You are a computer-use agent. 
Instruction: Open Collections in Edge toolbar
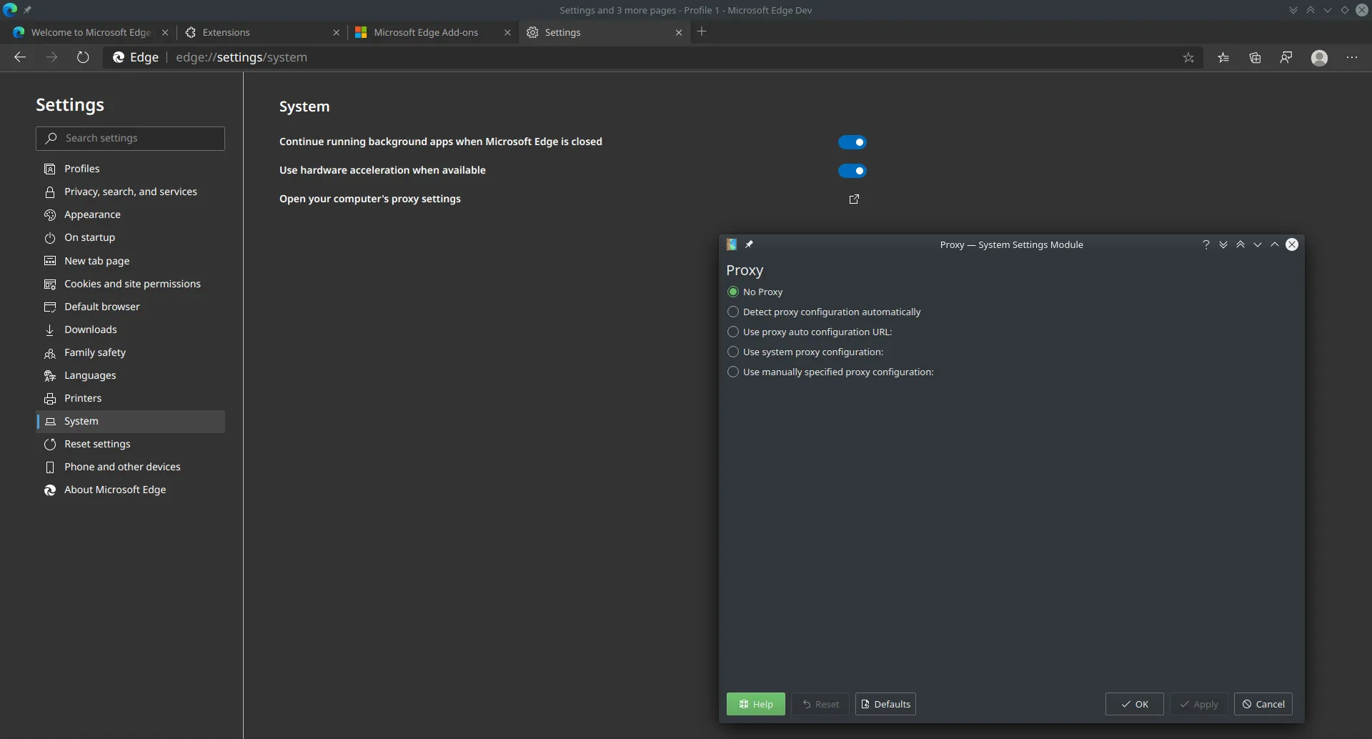tap(1255, 57)
